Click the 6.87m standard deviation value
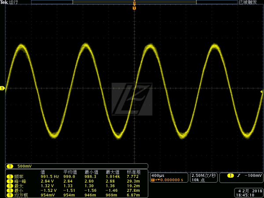Image resolution: width=264 pixels, height=198 pixels. point(133,195)
